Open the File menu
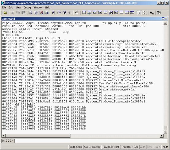 tap(4, 7)
